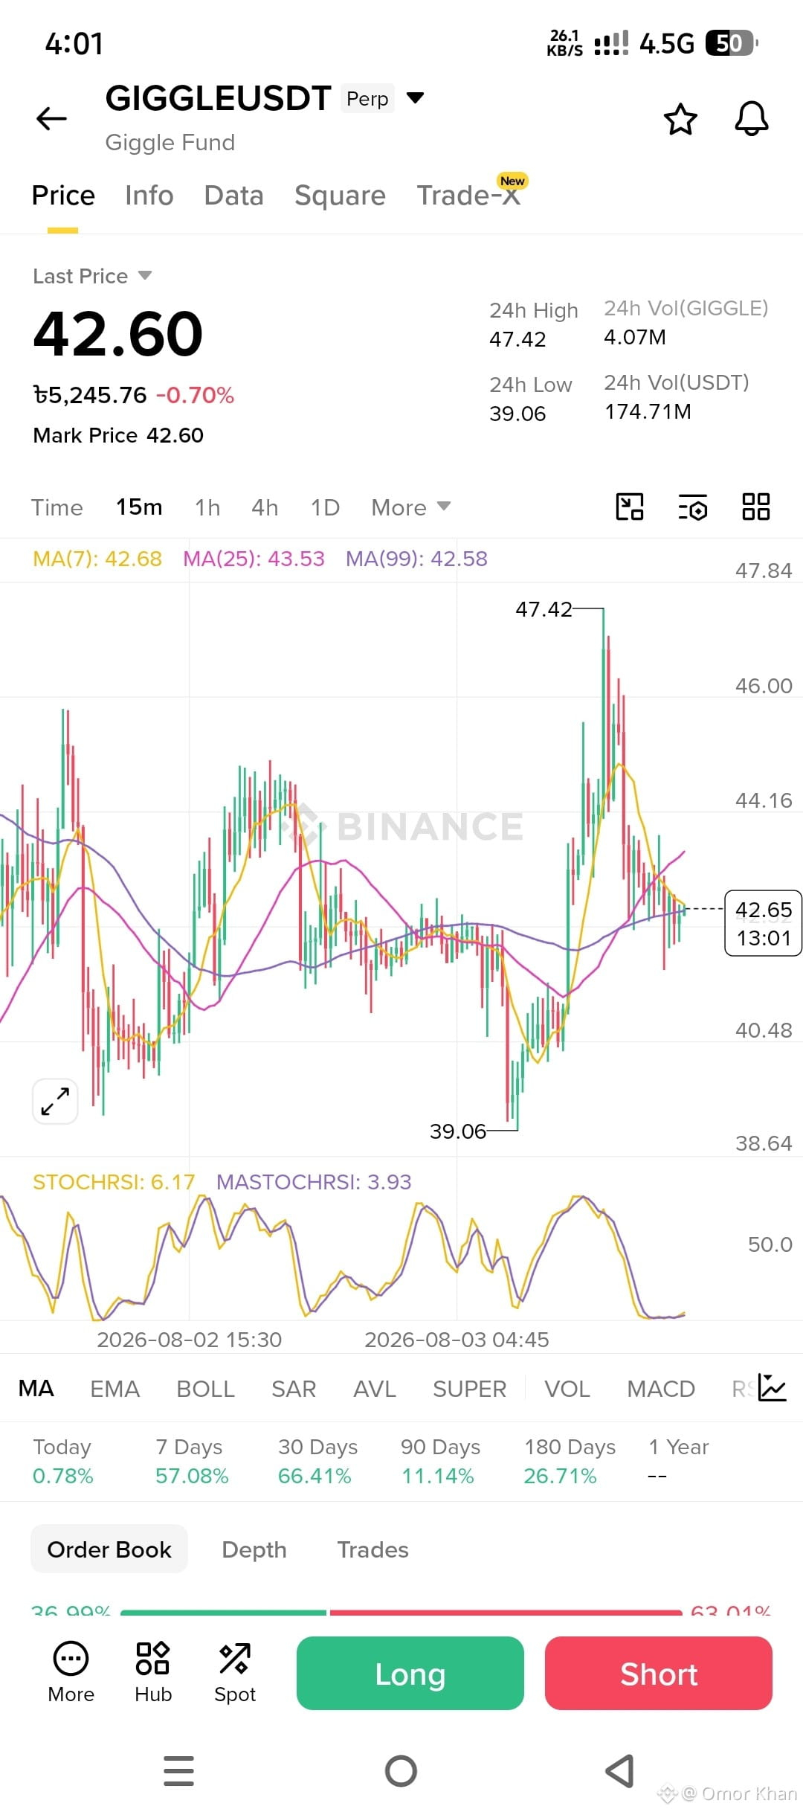Select the 1D interval
The width and height of the screenshot is (803, 1812).
pyautogui.click(x=325, y=507)
